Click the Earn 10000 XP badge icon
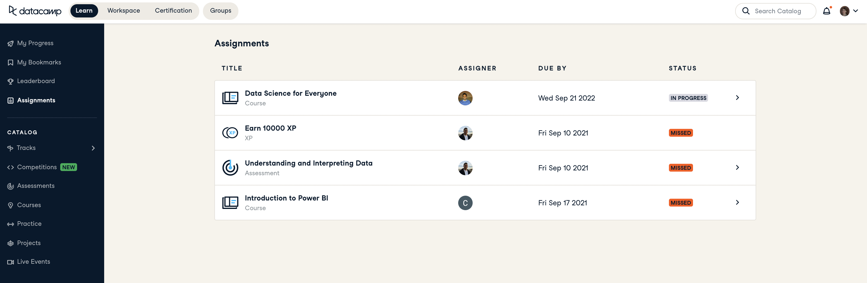This screenshot has width=867, height=283. point(230,133)
